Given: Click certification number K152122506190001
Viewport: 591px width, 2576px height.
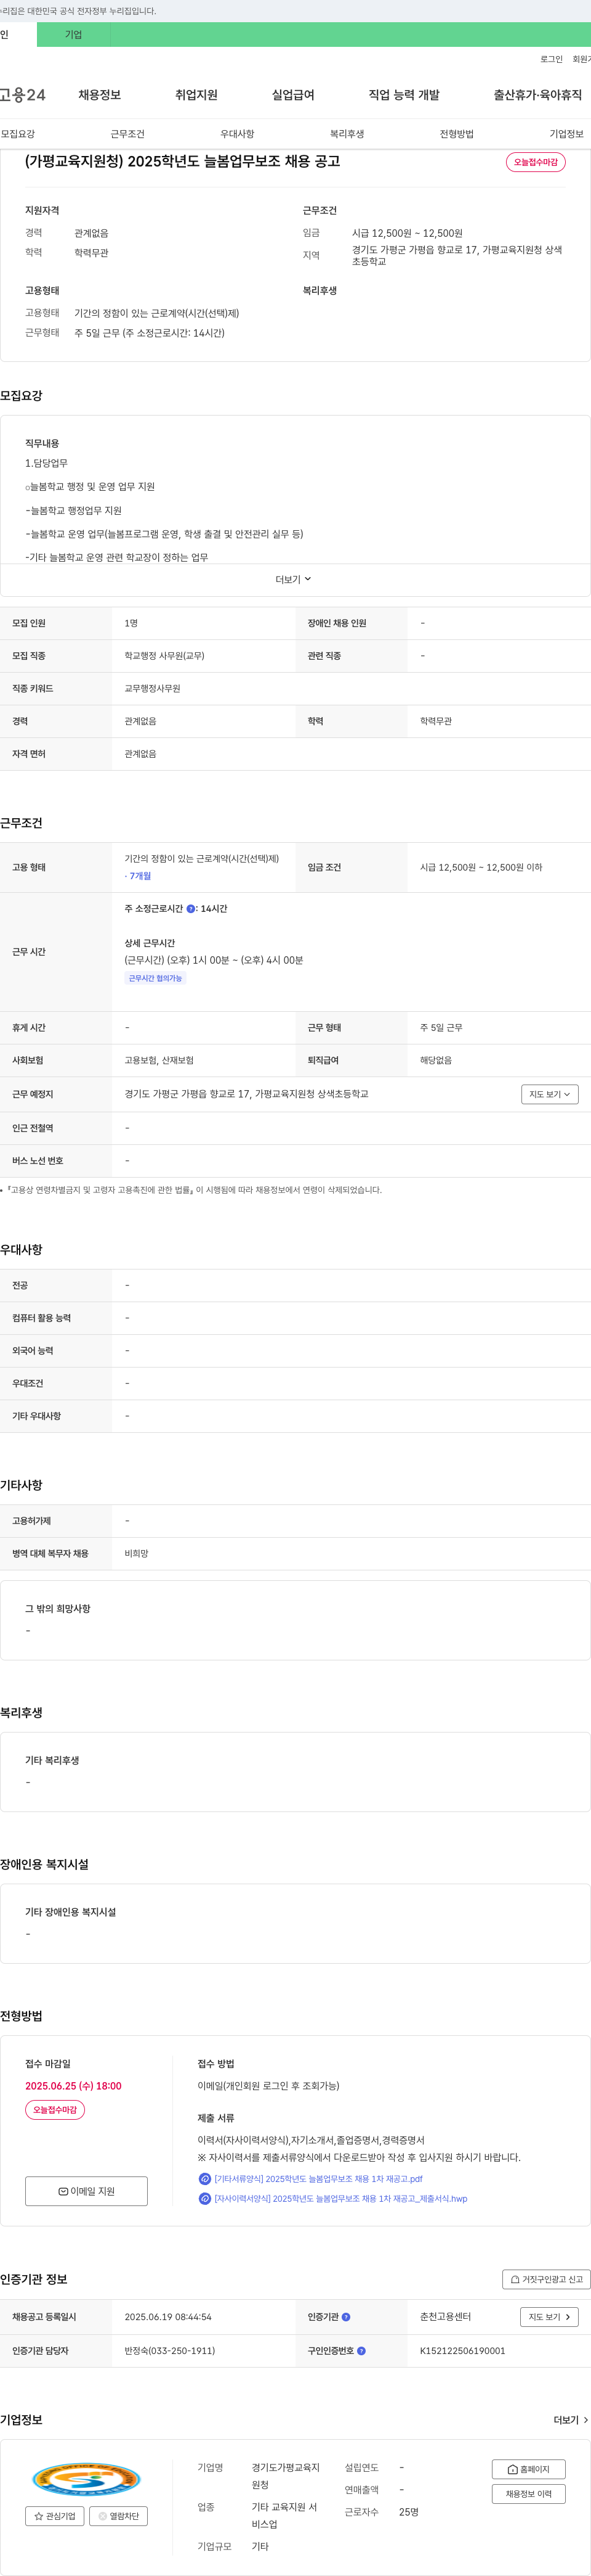Looking at the screenshot, I should (462, 2351).
